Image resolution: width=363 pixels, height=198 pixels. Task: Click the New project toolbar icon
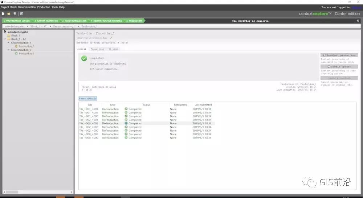tap(3, 14)
